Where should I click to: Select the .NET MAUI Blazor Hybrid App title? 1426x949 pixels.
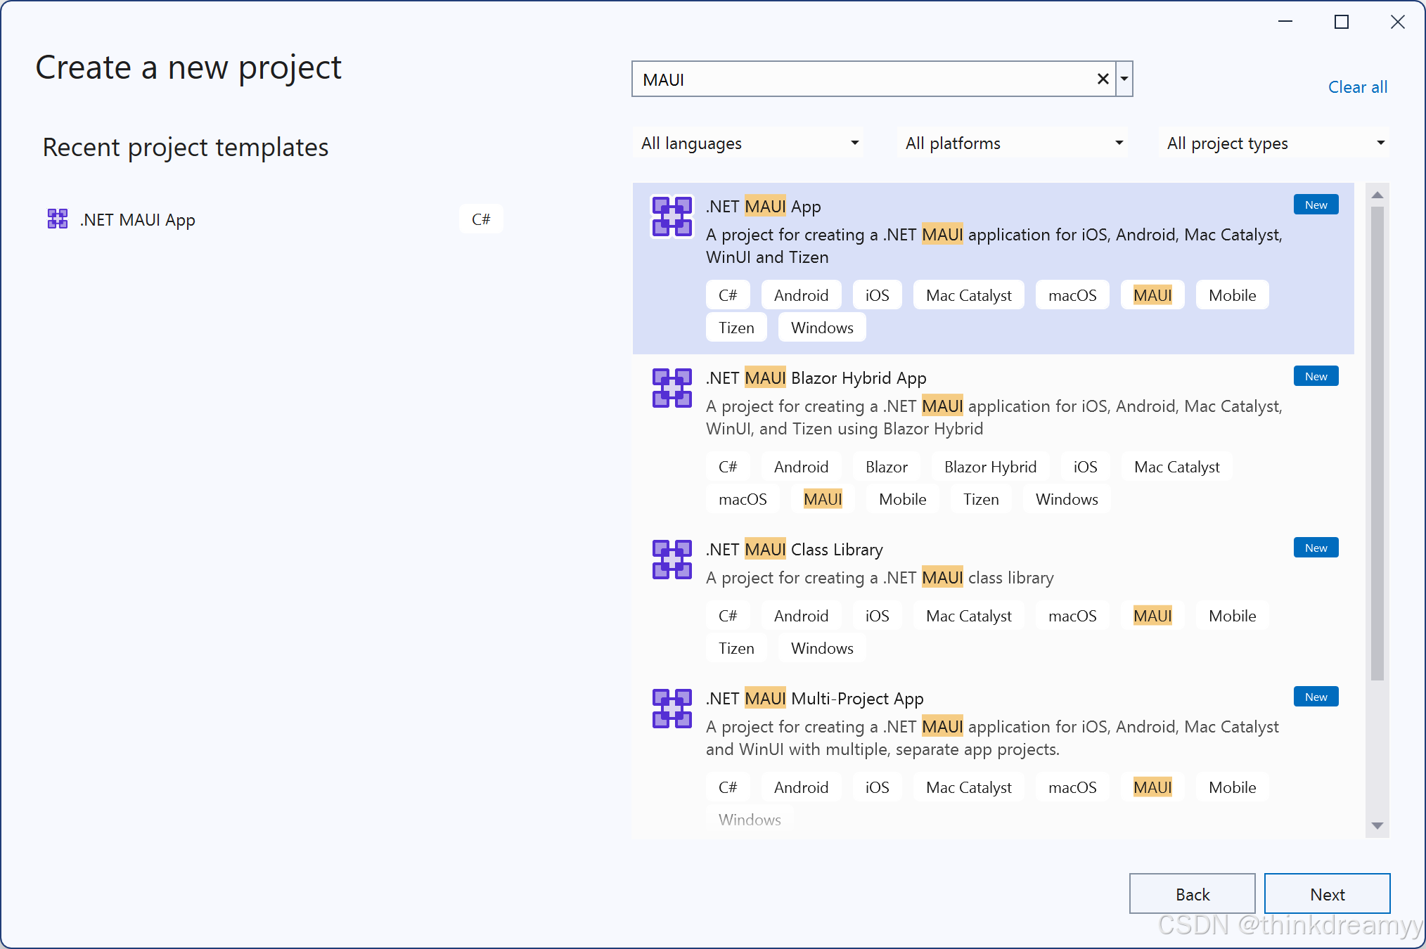pos(816,378)
